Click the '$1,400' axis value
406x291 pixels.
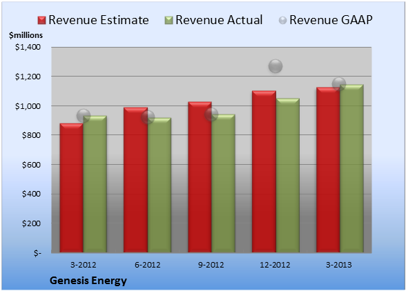(28, 47)
